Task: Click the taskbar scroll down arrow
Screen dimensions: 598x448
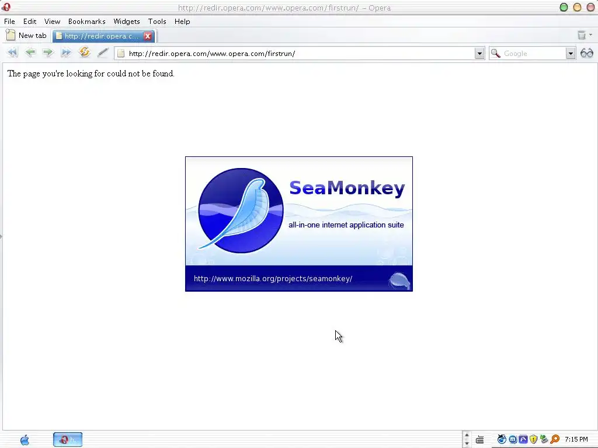Action: (x=467, y=443)
